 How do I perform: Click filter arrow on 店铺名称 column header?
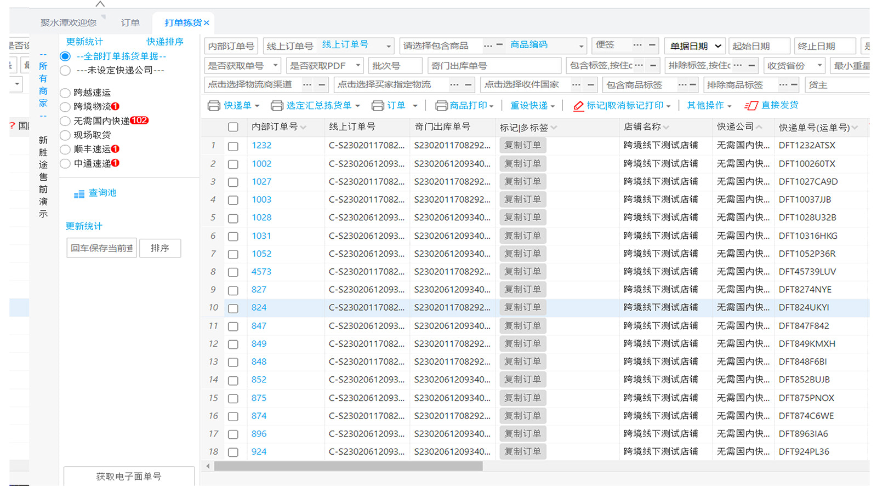coord(666,128)
